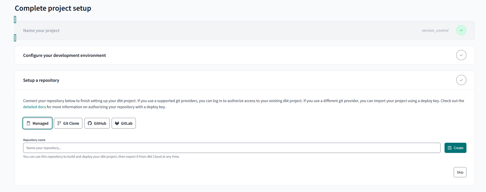Collapse the Setup a repository section
The image size is (486, 192).
click(x=41, y=80)
